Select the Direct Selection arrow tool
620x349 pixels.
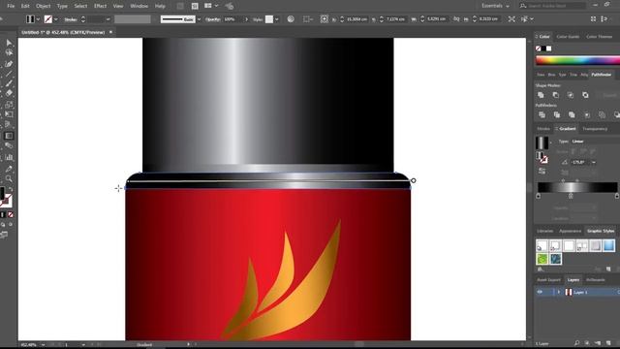9,43
